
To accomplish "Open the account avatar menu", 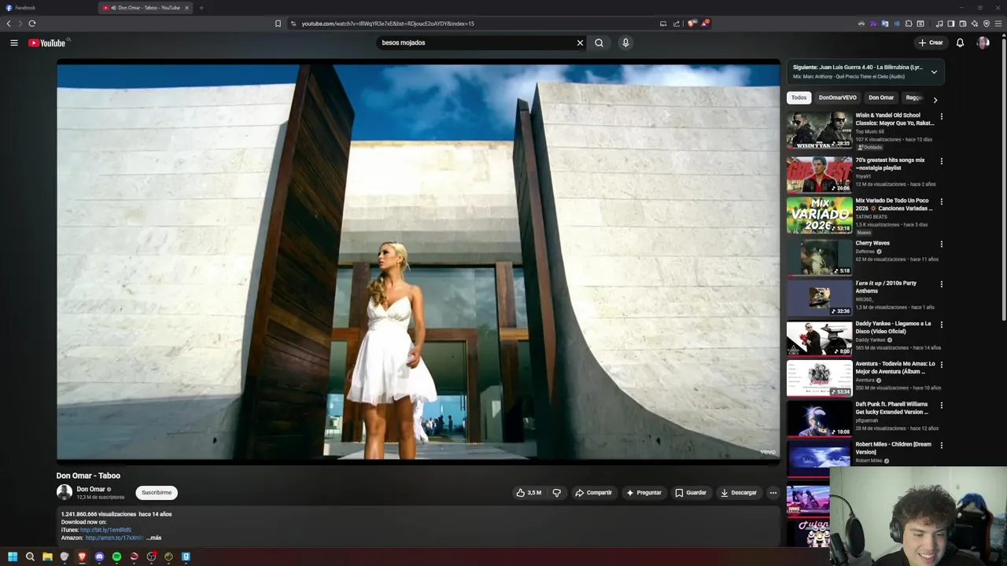I will click(983, 42).
